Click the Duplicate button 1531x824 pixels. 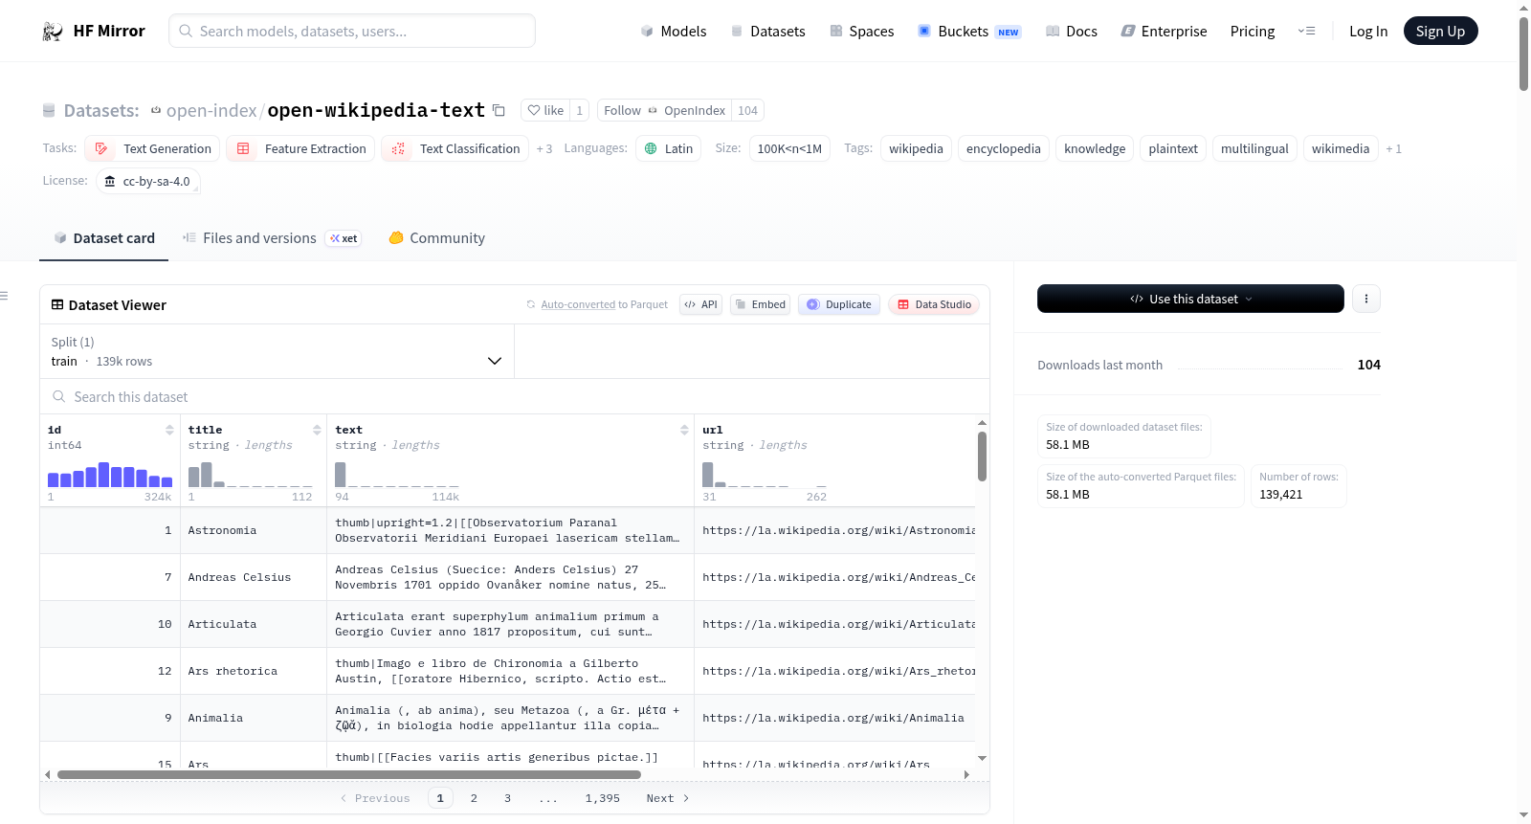(838, 304)
